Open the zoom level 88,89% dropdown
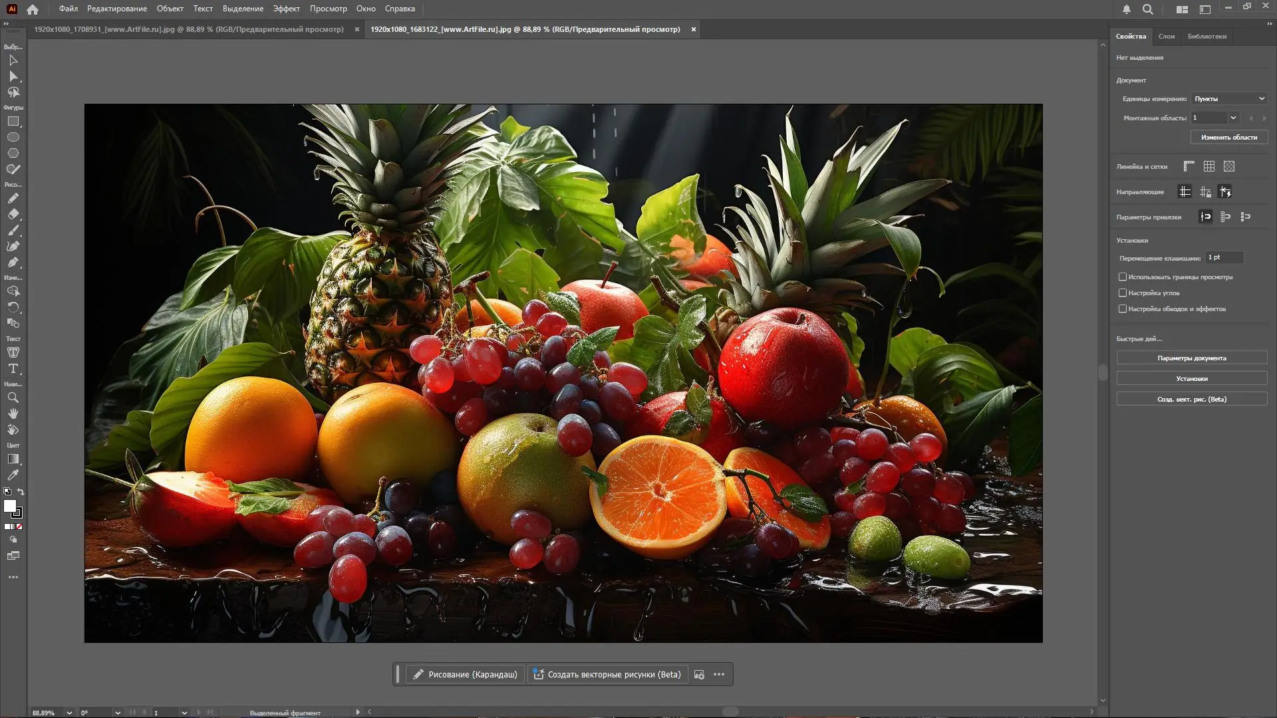 point(69,712)
